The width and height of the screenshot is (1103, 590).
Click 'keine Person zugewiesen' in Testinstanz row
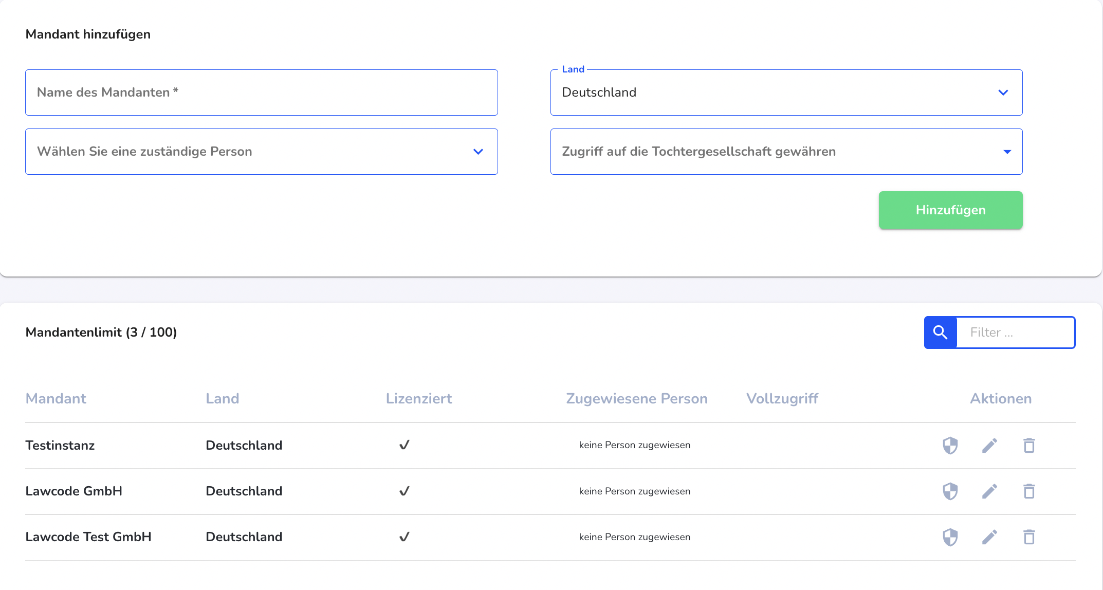[635, 445]
